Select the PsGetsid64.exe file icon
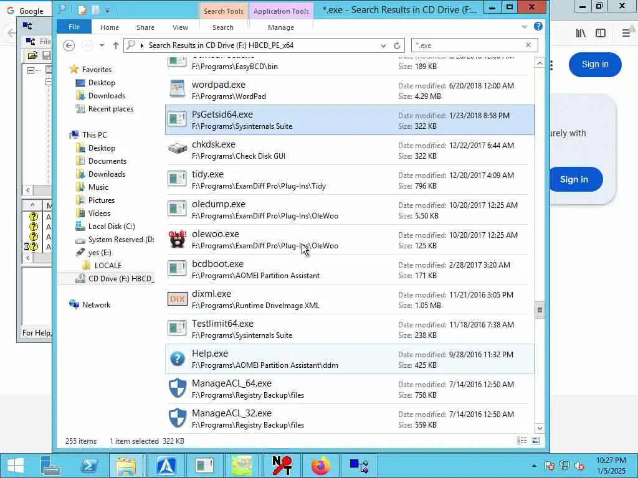 pos(178,119)
